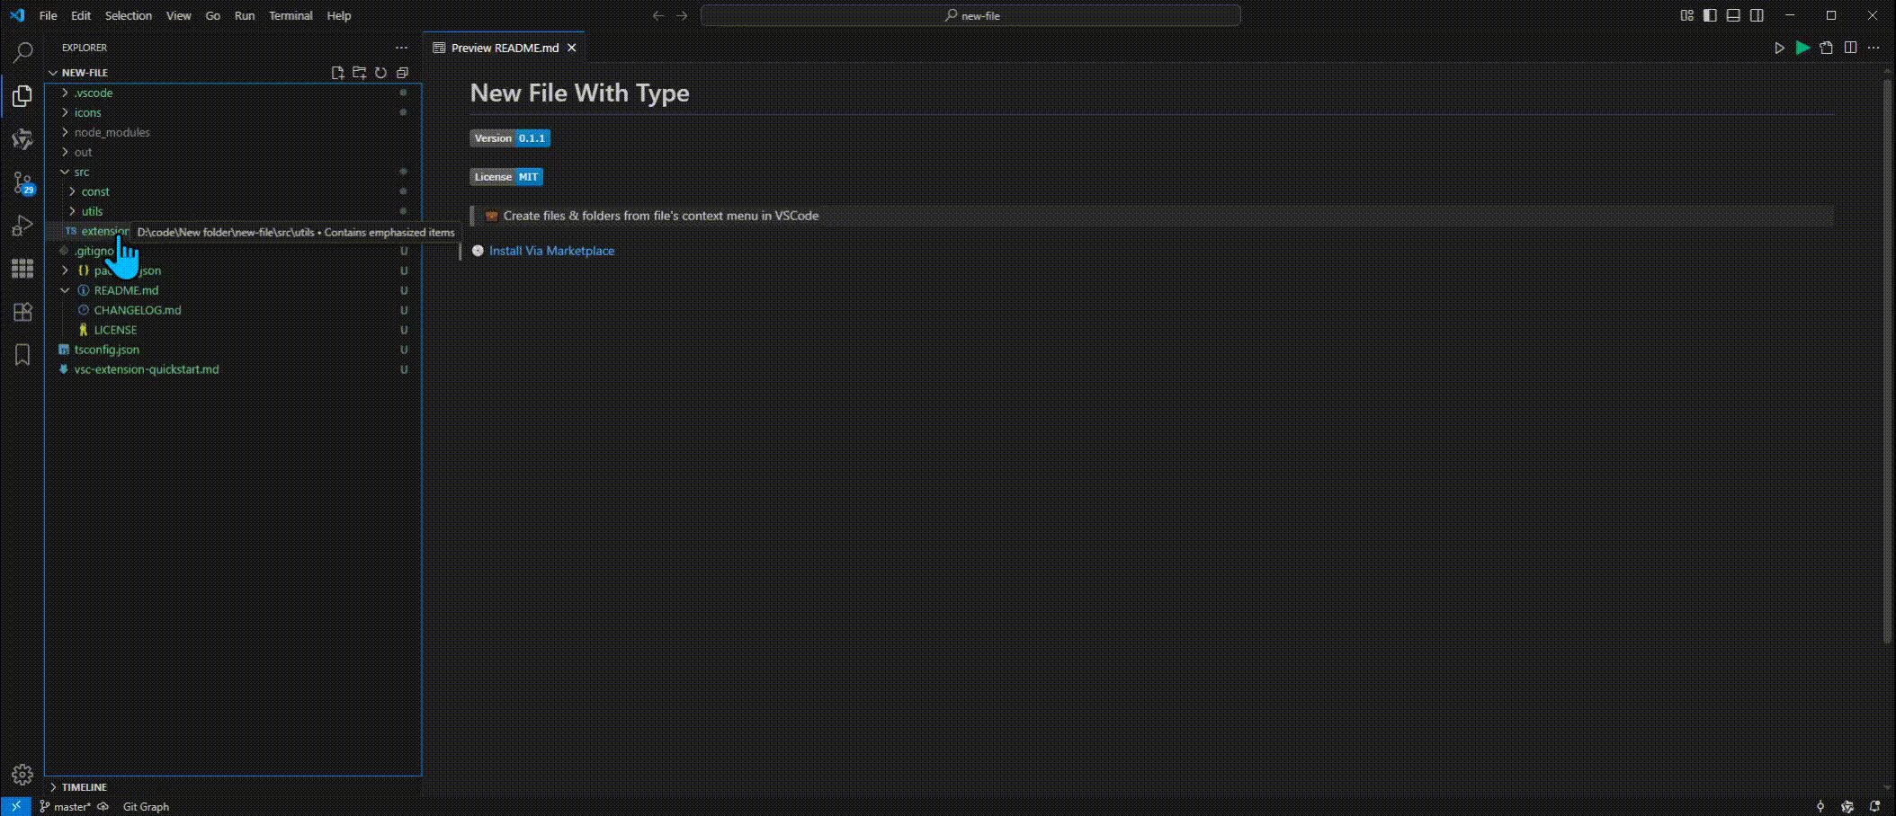Screen dimensions: 1896x816
Task: Toggle Secondary Side Bar visibility
Action: (1757, 15)
